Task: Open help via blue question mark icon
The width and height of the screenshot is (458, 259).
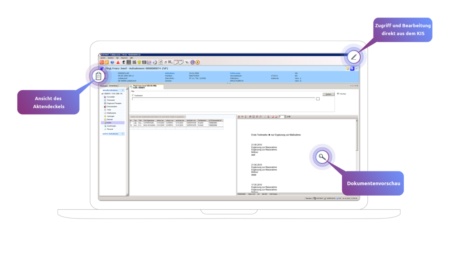Action: coord(112,62)
